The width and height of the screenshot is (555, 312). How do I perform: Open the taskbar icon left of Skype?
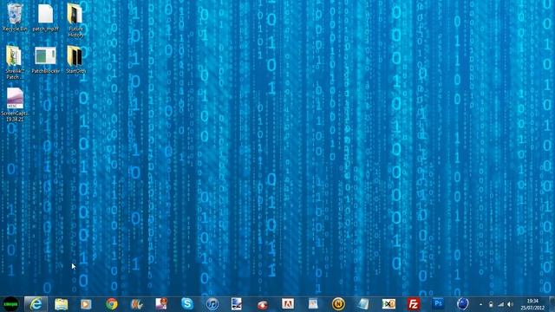click(x=161, y=304)
